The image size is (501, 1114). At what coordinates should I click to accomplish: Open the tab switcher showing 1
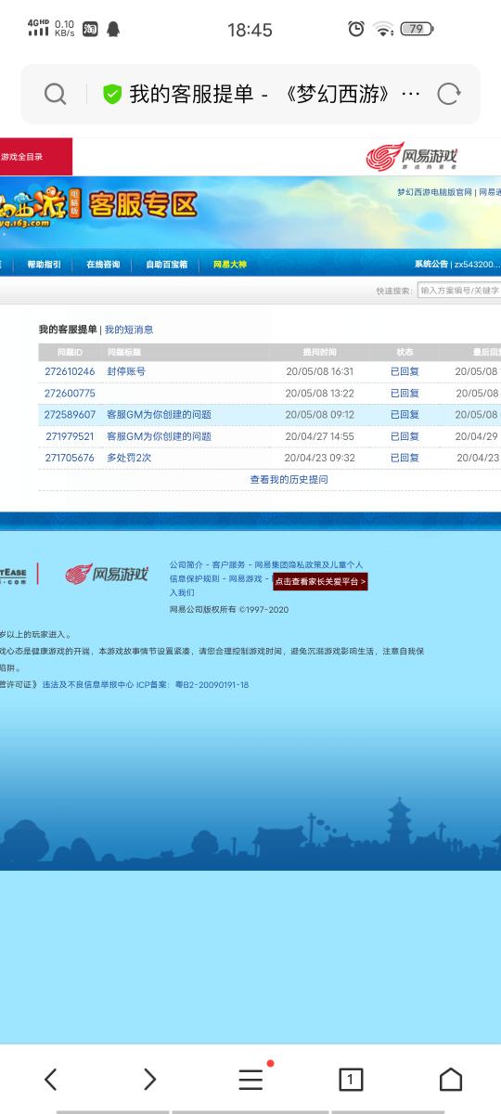tap(351, 1079)
